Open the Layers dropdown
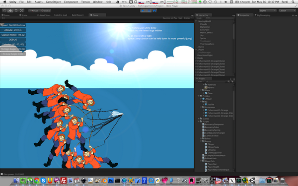 [x=268, y=10]
